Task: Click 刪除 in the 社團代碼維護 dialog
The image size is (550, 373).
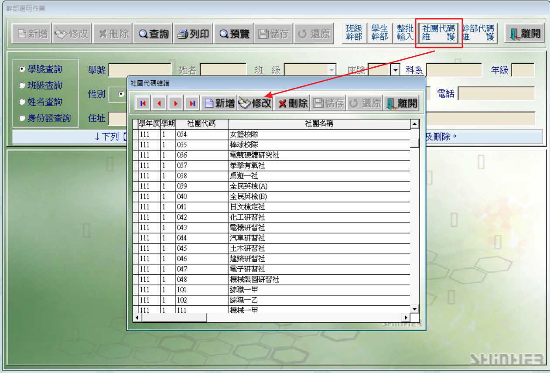Action: [x=293, y=103]
